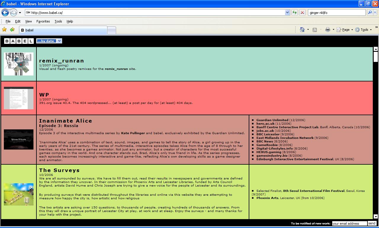This screenshot has height=228, width=379.
Task: Click the search box containing 'ginger nkljfo'
Action: [x=337, y=12]
